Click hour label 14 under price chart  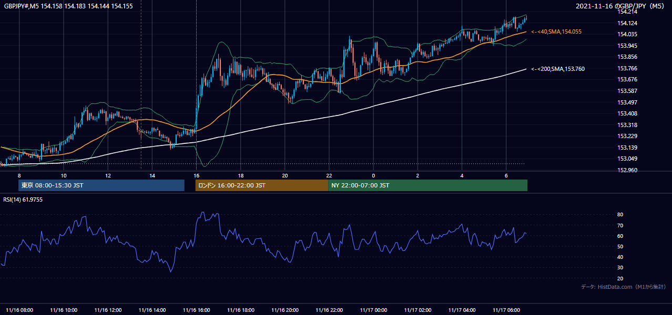(152, 175)
